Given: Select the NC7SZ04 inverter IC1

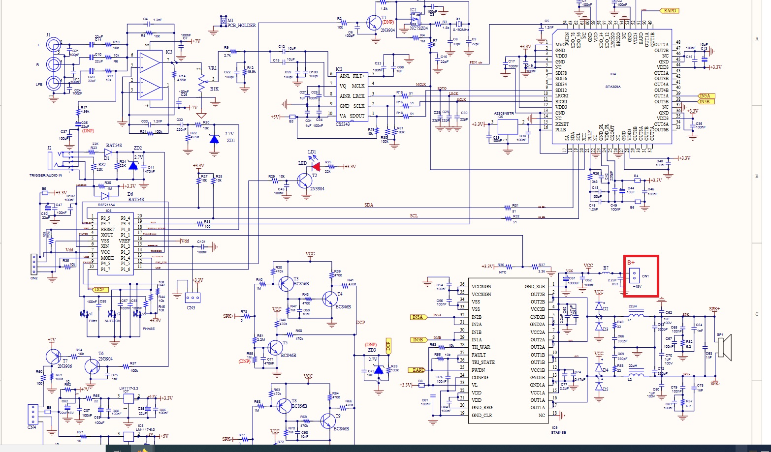Looking at the screenshot, I should [417, 19].
